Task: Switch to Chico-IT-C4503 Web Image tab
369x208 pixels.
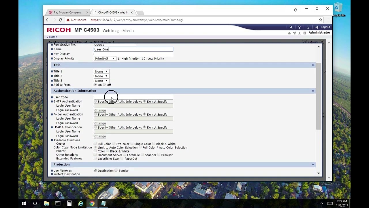Action: pyautogui.click(x=113, y=12)
